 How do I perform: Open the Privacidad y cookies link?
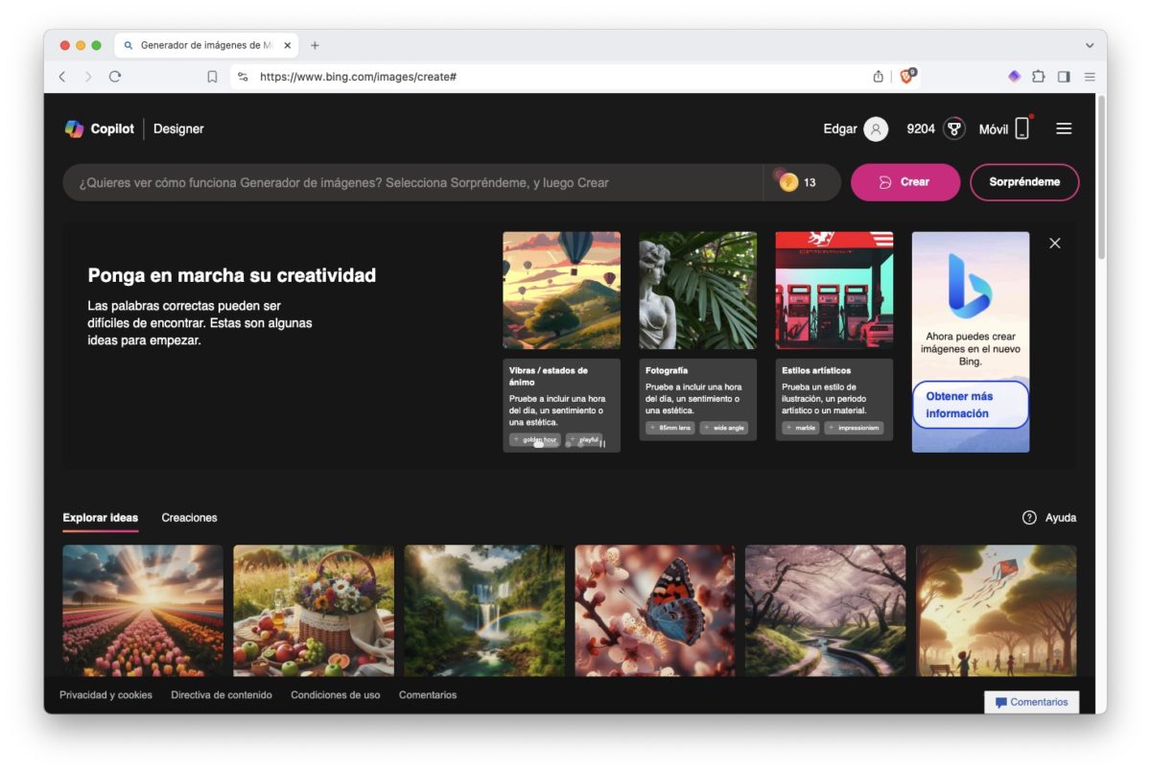[106, 694]
